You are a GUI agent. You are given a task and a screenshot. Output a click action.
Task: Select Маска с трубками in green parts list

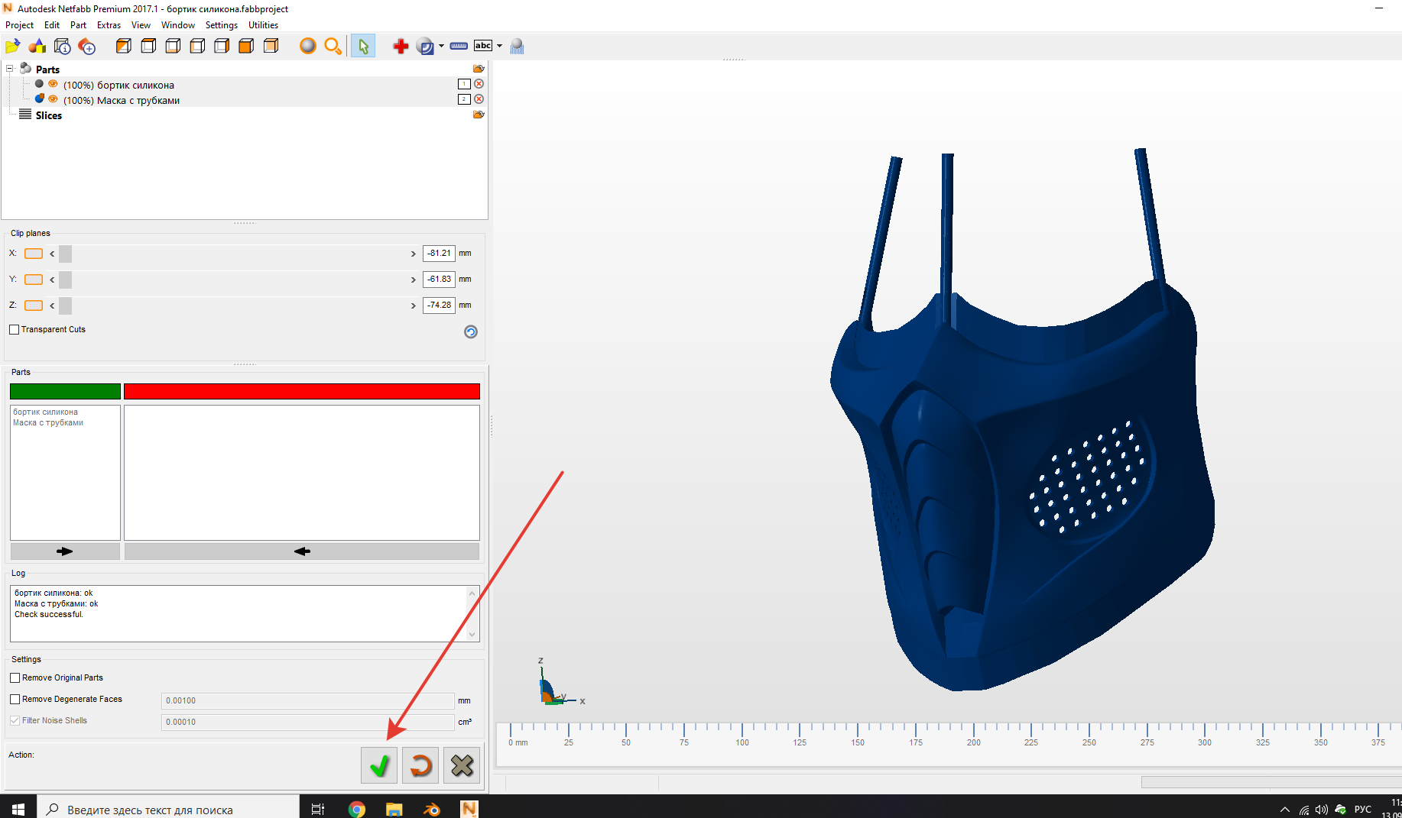48,422
